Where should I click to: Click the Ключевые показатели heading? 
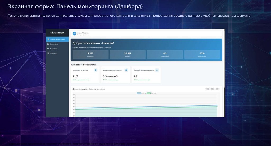click(x=83, y=65)
